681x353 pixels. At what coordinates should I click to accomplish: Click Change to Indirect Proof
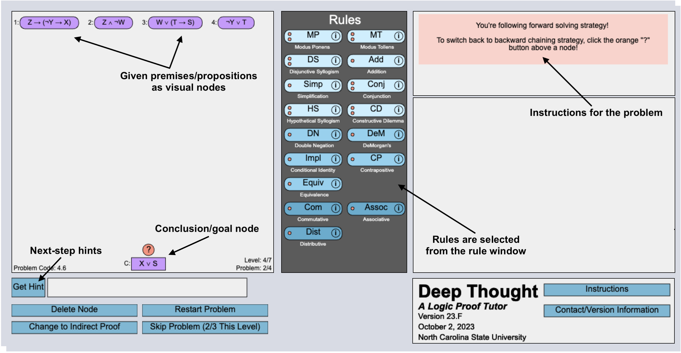74,327
